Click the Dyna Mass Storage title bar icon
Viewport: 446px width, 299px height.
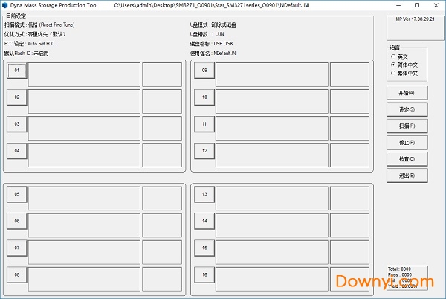pos(5,5)
